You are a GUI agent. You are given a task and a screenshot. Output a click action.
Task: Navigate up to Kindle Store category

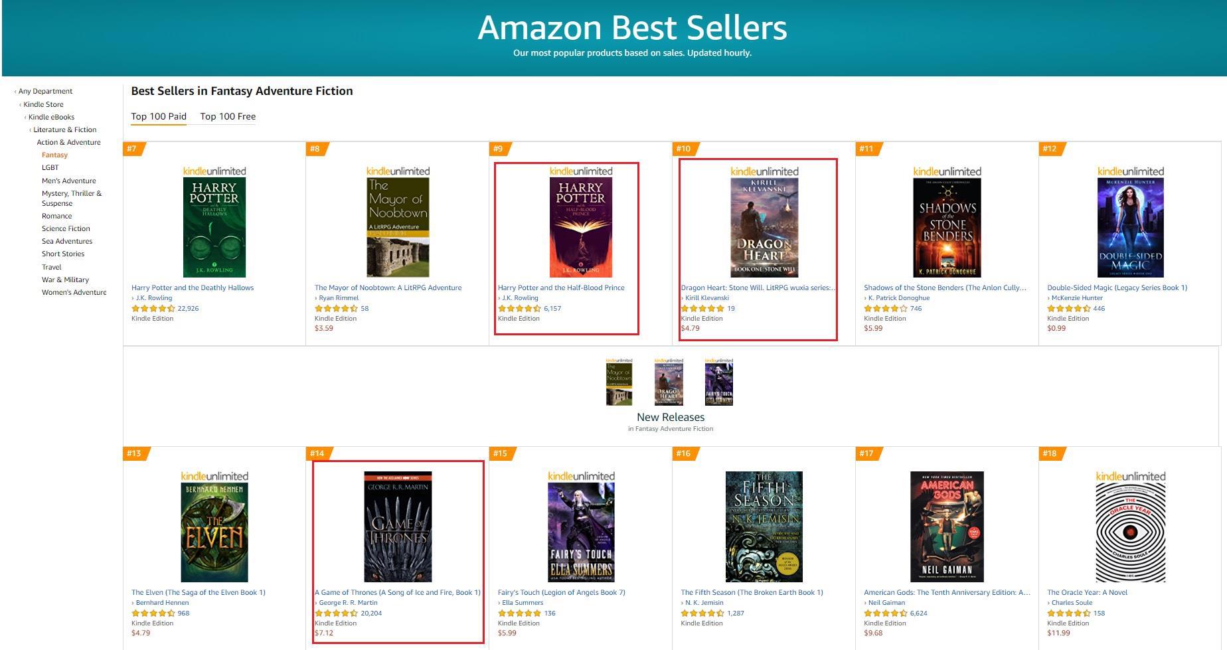pos(44,104)
